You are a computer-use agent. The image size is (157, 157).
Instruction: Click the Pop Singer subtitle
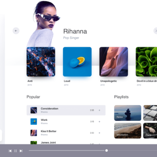[71, 38]
